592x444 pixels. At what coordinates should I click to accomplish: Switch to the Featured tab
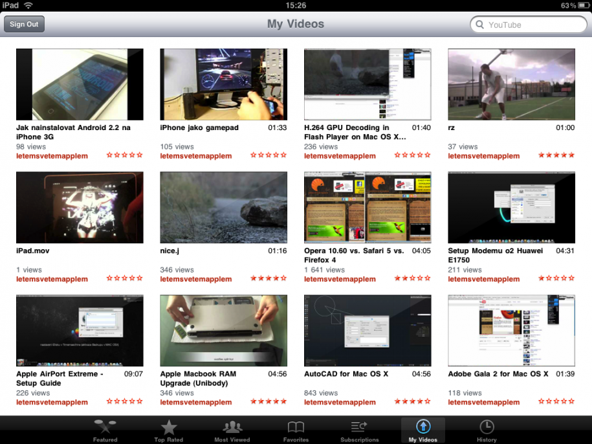(x=105, y=430)
